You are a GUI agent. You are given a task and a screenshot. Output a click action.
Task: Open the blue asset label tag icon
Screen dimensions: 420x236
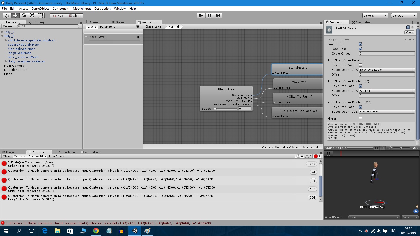click(x=416, y=211)
